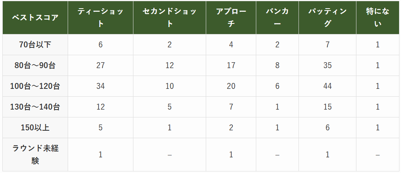Click the value 44 in パッティング column
Image resolution: width=401 pixels, height=173 pixels.
click(x=327, y=86)
